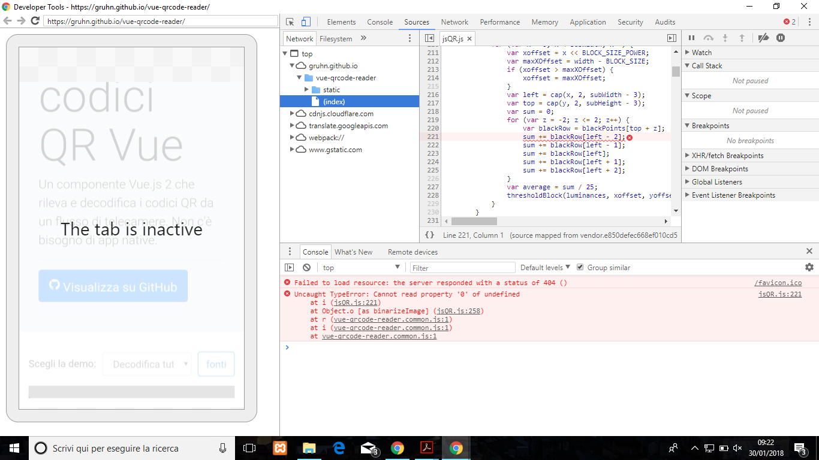Click the pretty-print braces icon
Screen dimensions: 819x460
click(429, 235)
